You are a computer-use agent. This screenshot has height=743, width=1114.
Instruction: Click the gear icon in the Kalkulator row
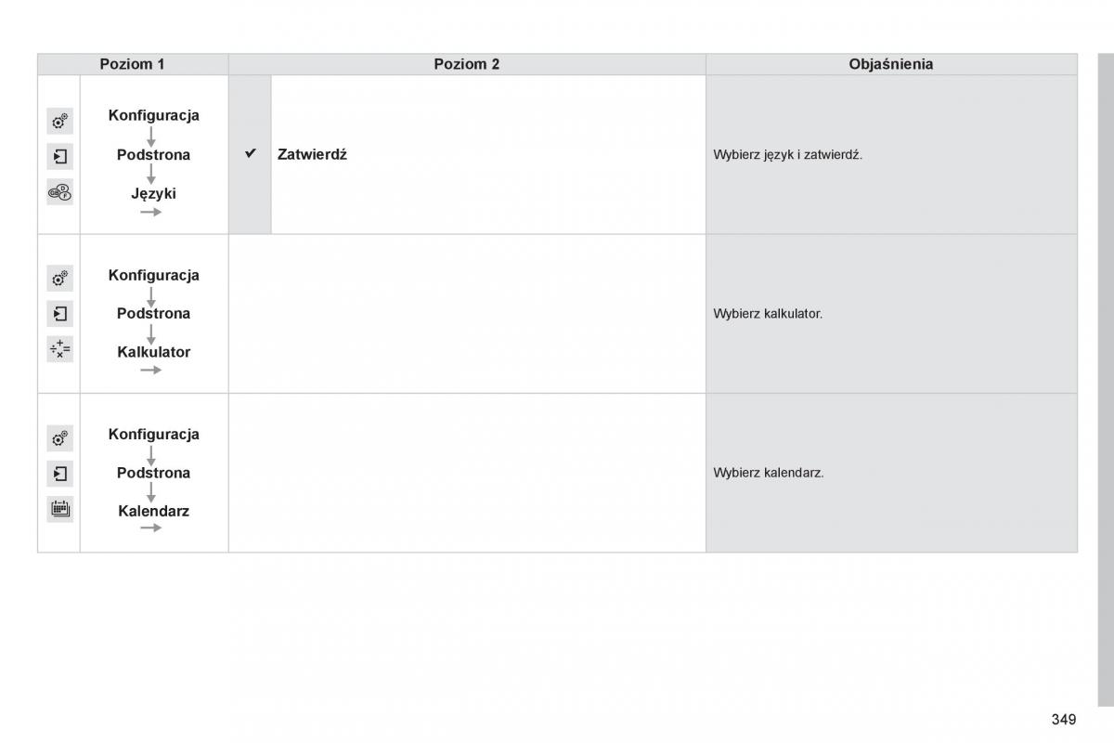59,278
